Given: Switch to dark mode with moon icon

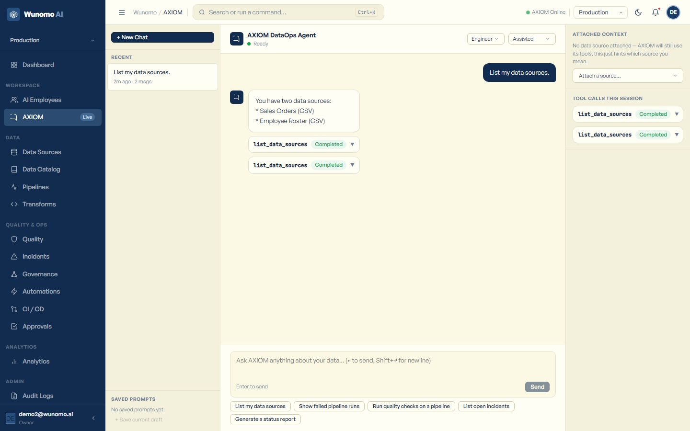Looking at the screenshot, I should [x=638, y=12].
